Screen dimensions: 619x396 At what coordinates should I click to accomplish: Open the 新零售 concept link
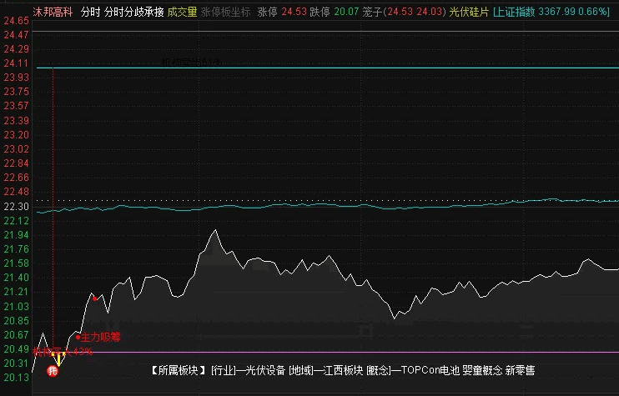click(521, 370)
